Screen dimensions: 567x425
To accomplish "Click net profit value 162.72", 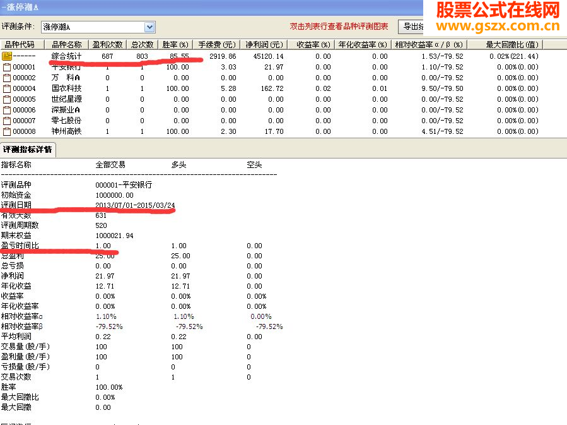I will tap(272, 88).
